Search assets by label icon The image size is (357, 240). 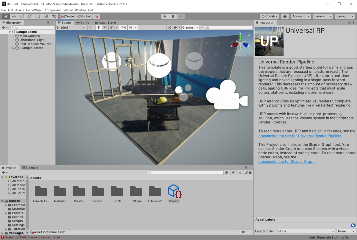234,172
